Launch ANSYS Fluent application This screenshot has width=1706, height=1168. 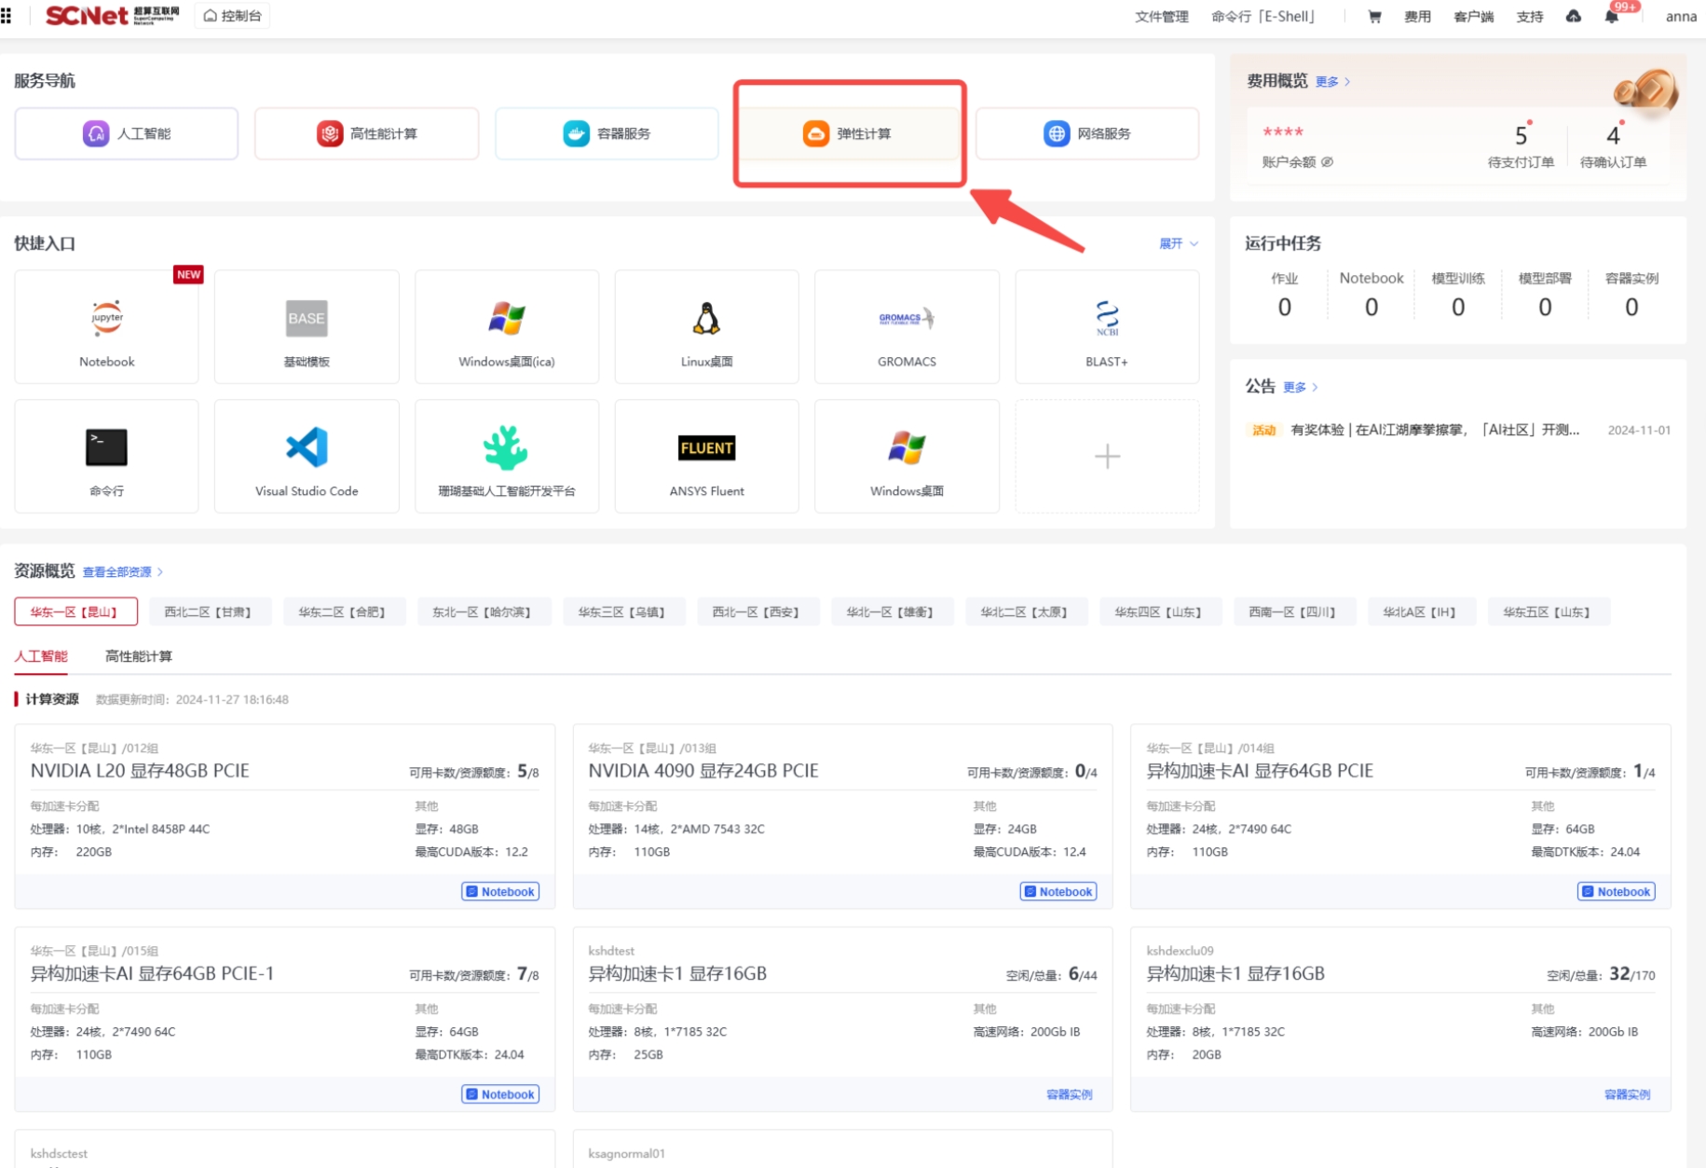[706, 457]
